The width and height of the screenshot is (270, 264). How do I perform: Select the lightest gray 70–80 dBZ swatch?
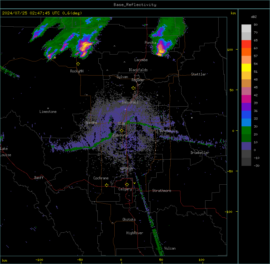[x=246, y=29]
